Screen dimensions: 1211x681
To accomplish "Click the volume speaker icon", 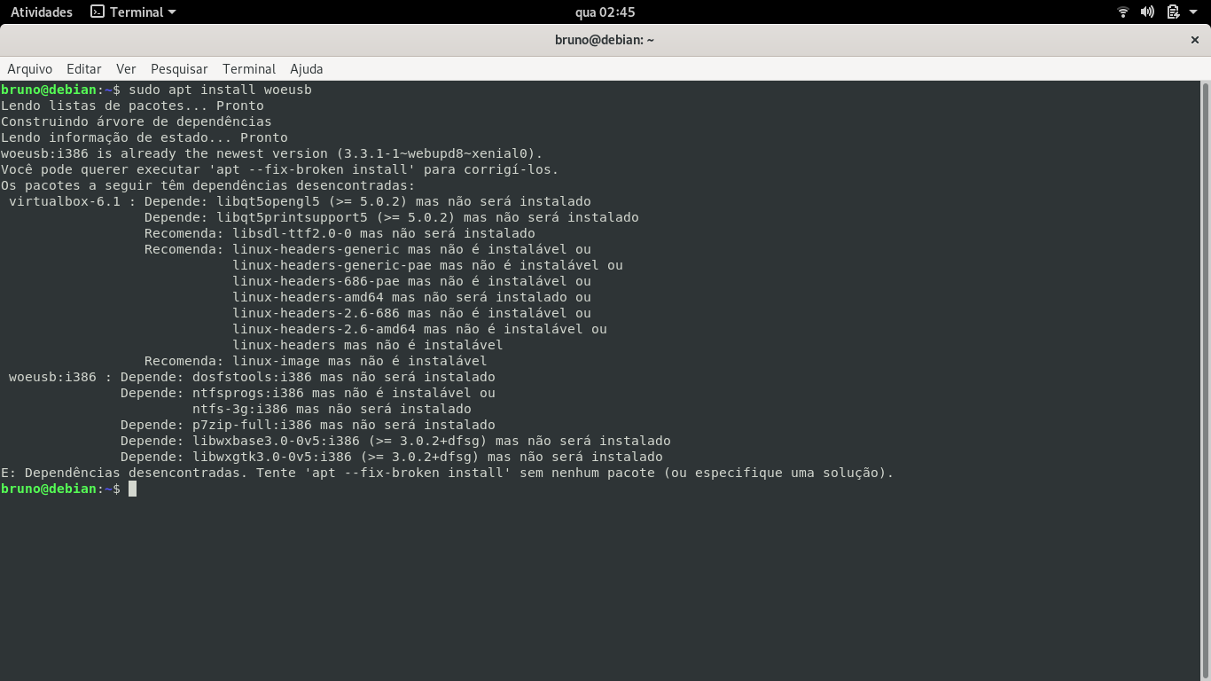I will tap(1147, 12).
